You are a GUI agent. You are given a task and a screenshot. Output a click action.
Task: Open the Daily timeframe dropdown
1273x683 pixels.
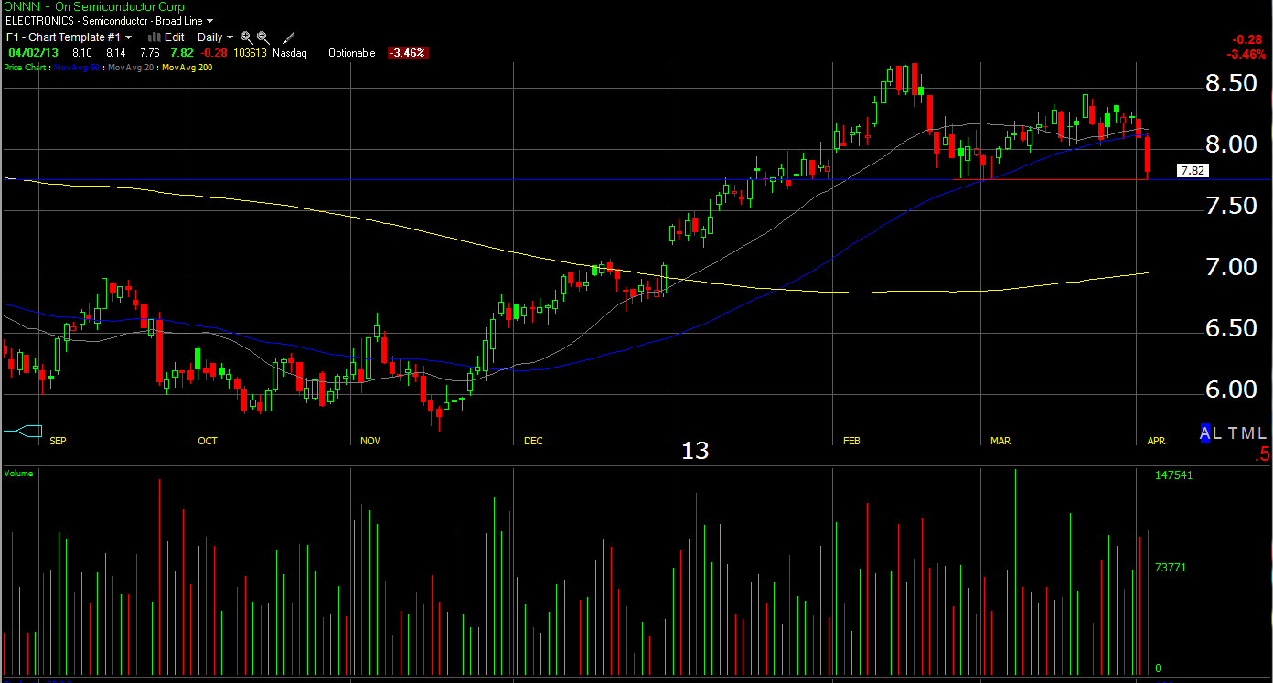[215, 37]
